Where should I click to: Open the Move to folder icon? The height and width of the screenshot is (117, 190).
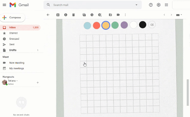110,15
